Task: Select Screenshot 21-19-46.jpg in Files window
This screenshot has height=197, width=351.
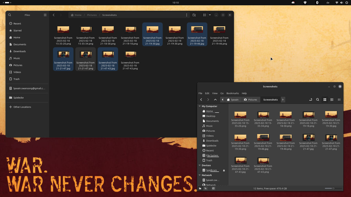Action: point(197,35)
